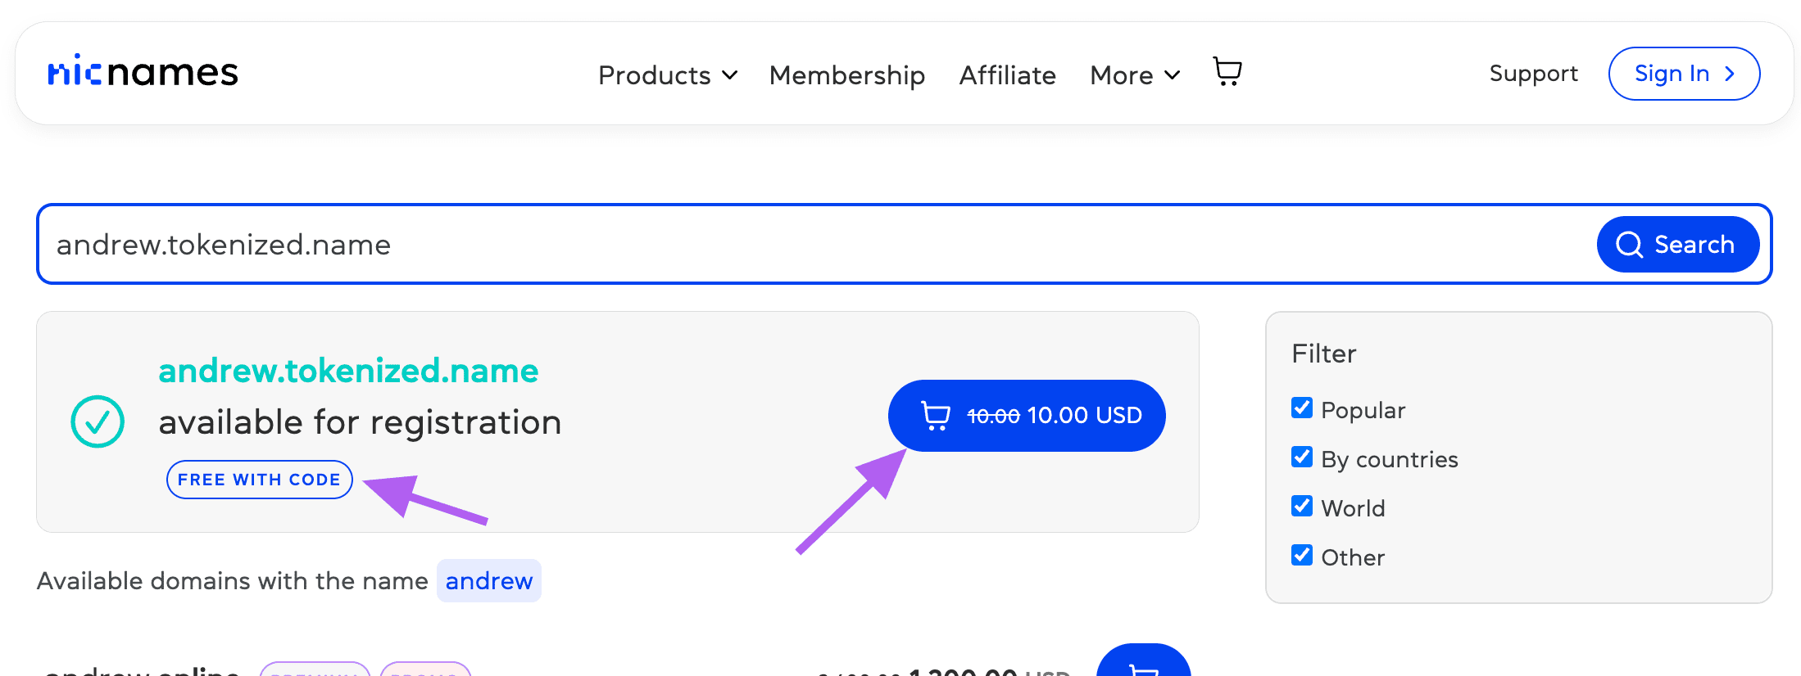Toggle the By countries filter checkbox
Viewport: 1801px width, 676px height.
(x=1302, y=457)
